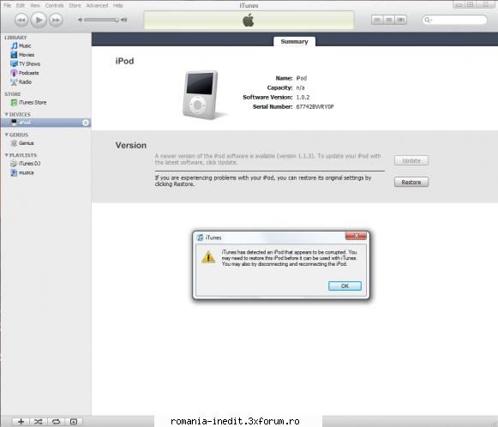Open the View menu
Screen dimensions: 498x427
click(x=35, y=5)
